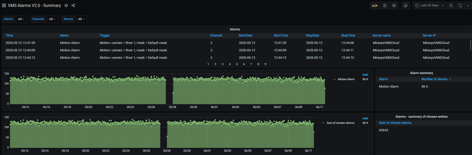Jump to page 9 of Alarms table
Screen dimensions: 472x155
pos(265,64)
